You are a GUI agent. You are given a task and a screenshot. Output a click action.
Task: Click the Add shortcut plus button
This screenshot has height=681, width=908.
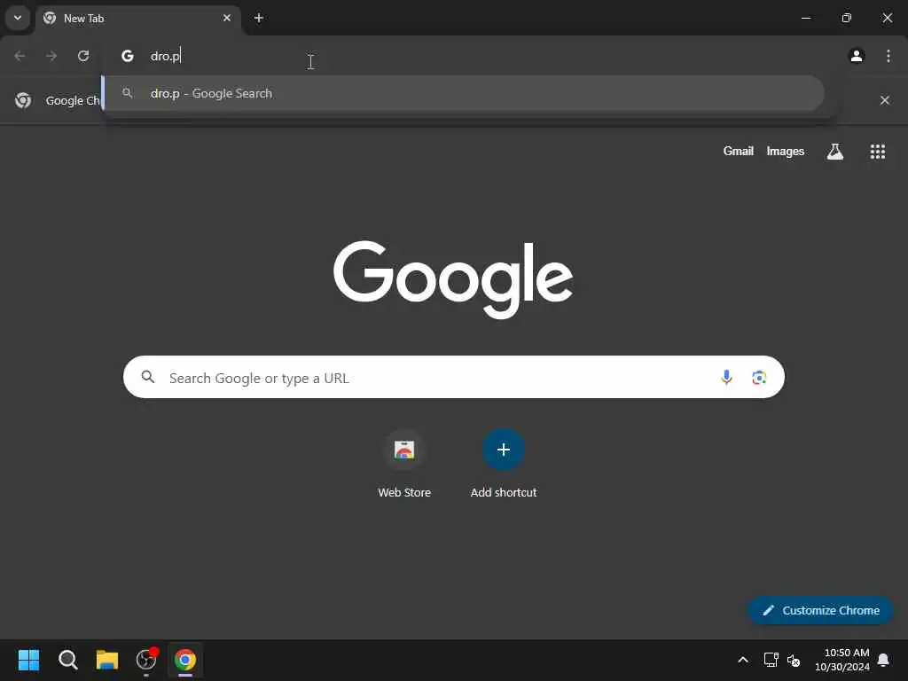[x=504, y=450]
